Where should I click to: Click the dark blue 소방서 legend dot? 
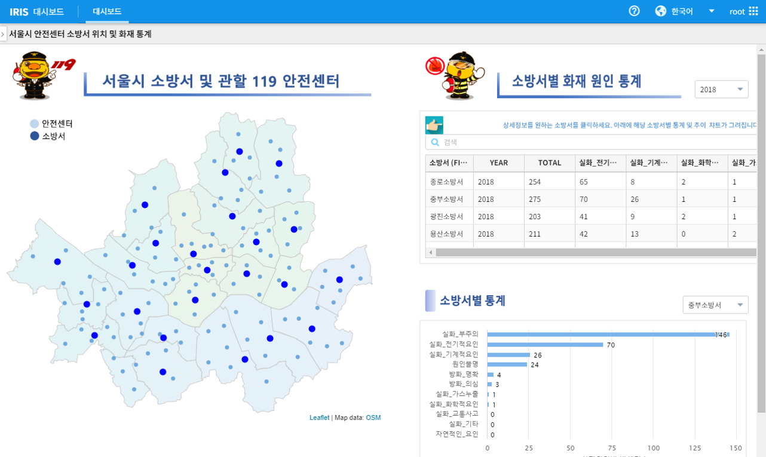[x=35, y=136]
